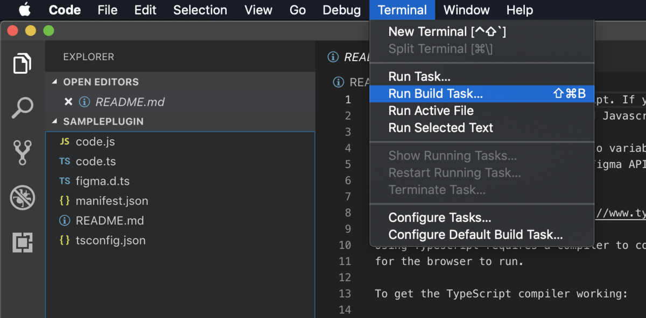Open the Window menu

(x=467, y=10)
